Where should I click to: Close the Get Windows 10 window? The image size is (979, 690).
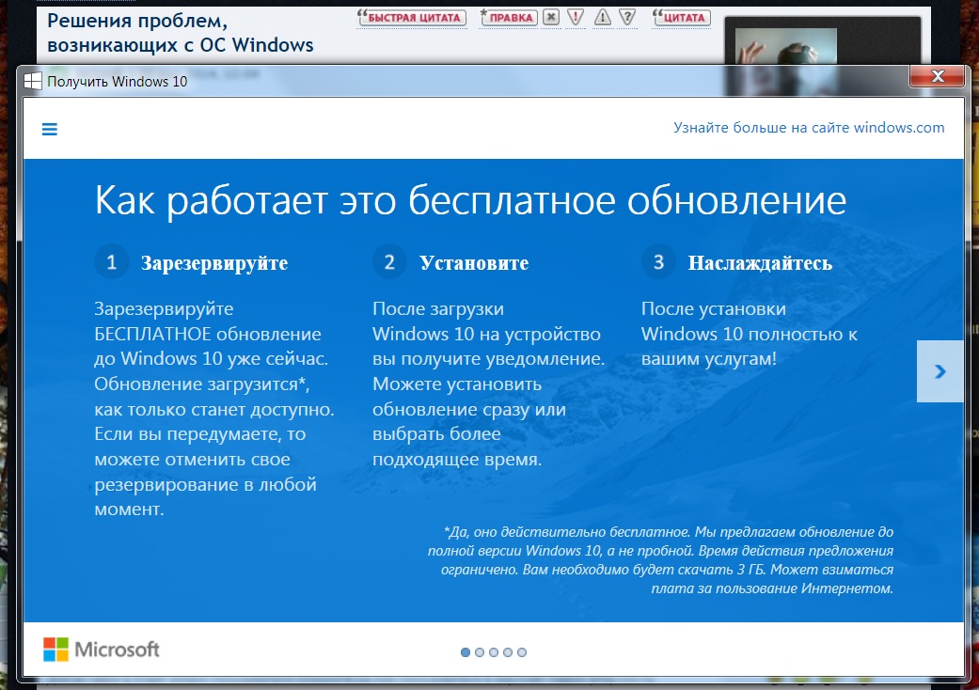936,77
